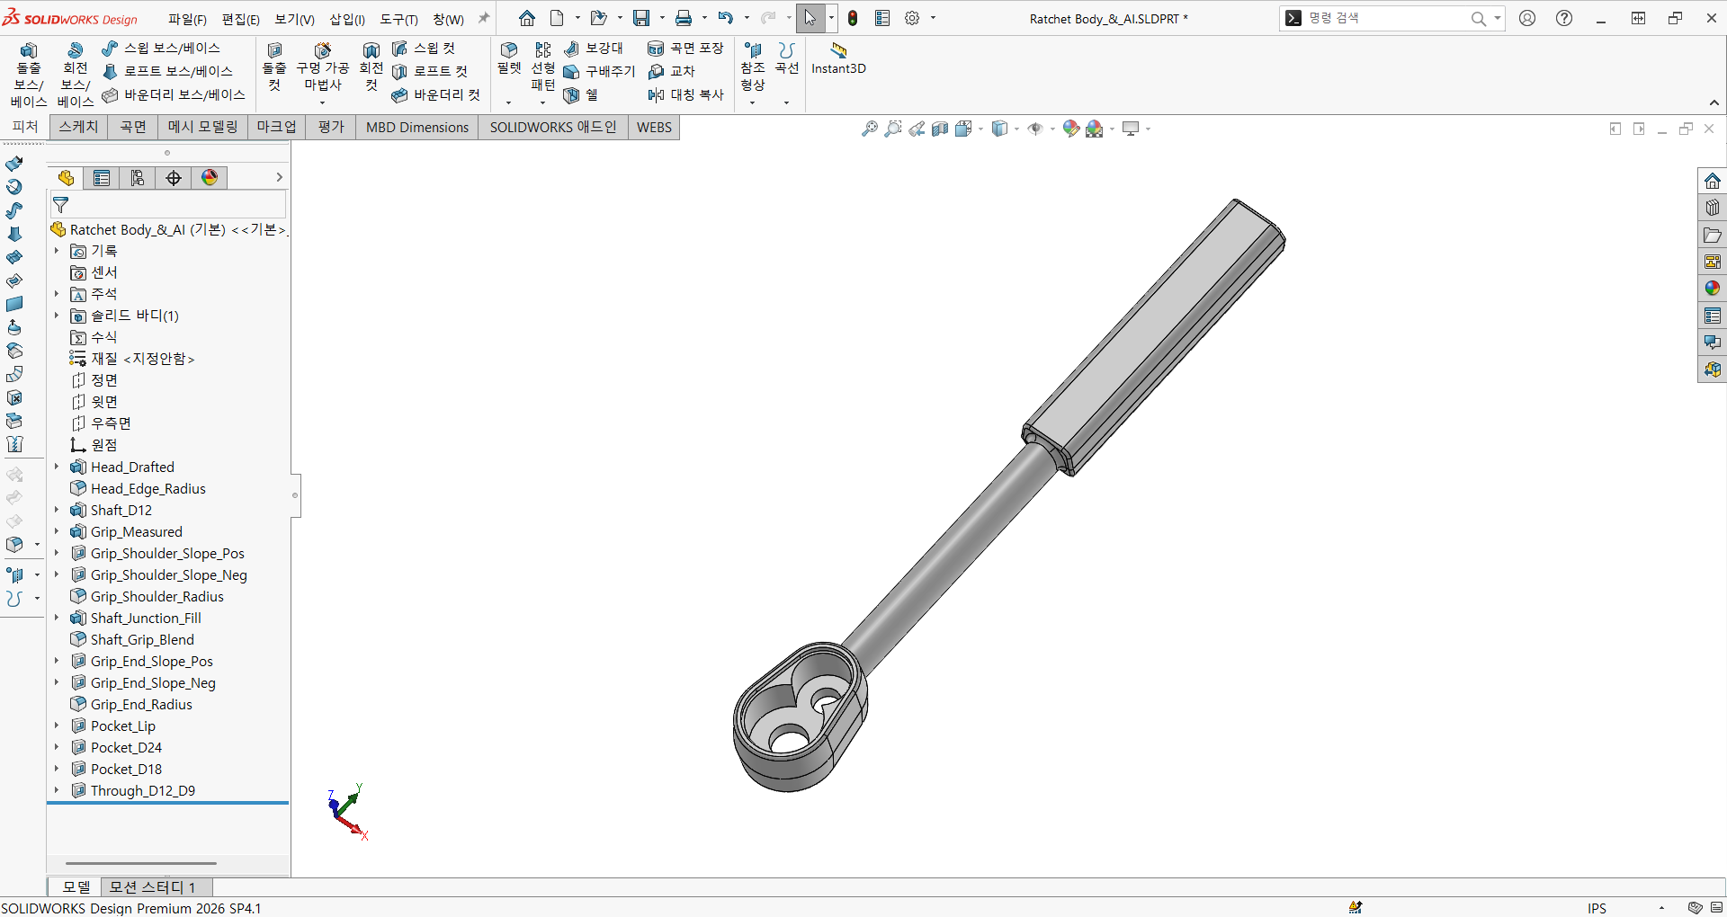Open the Display Style dropdown arrow

(x=1016, y=129)
